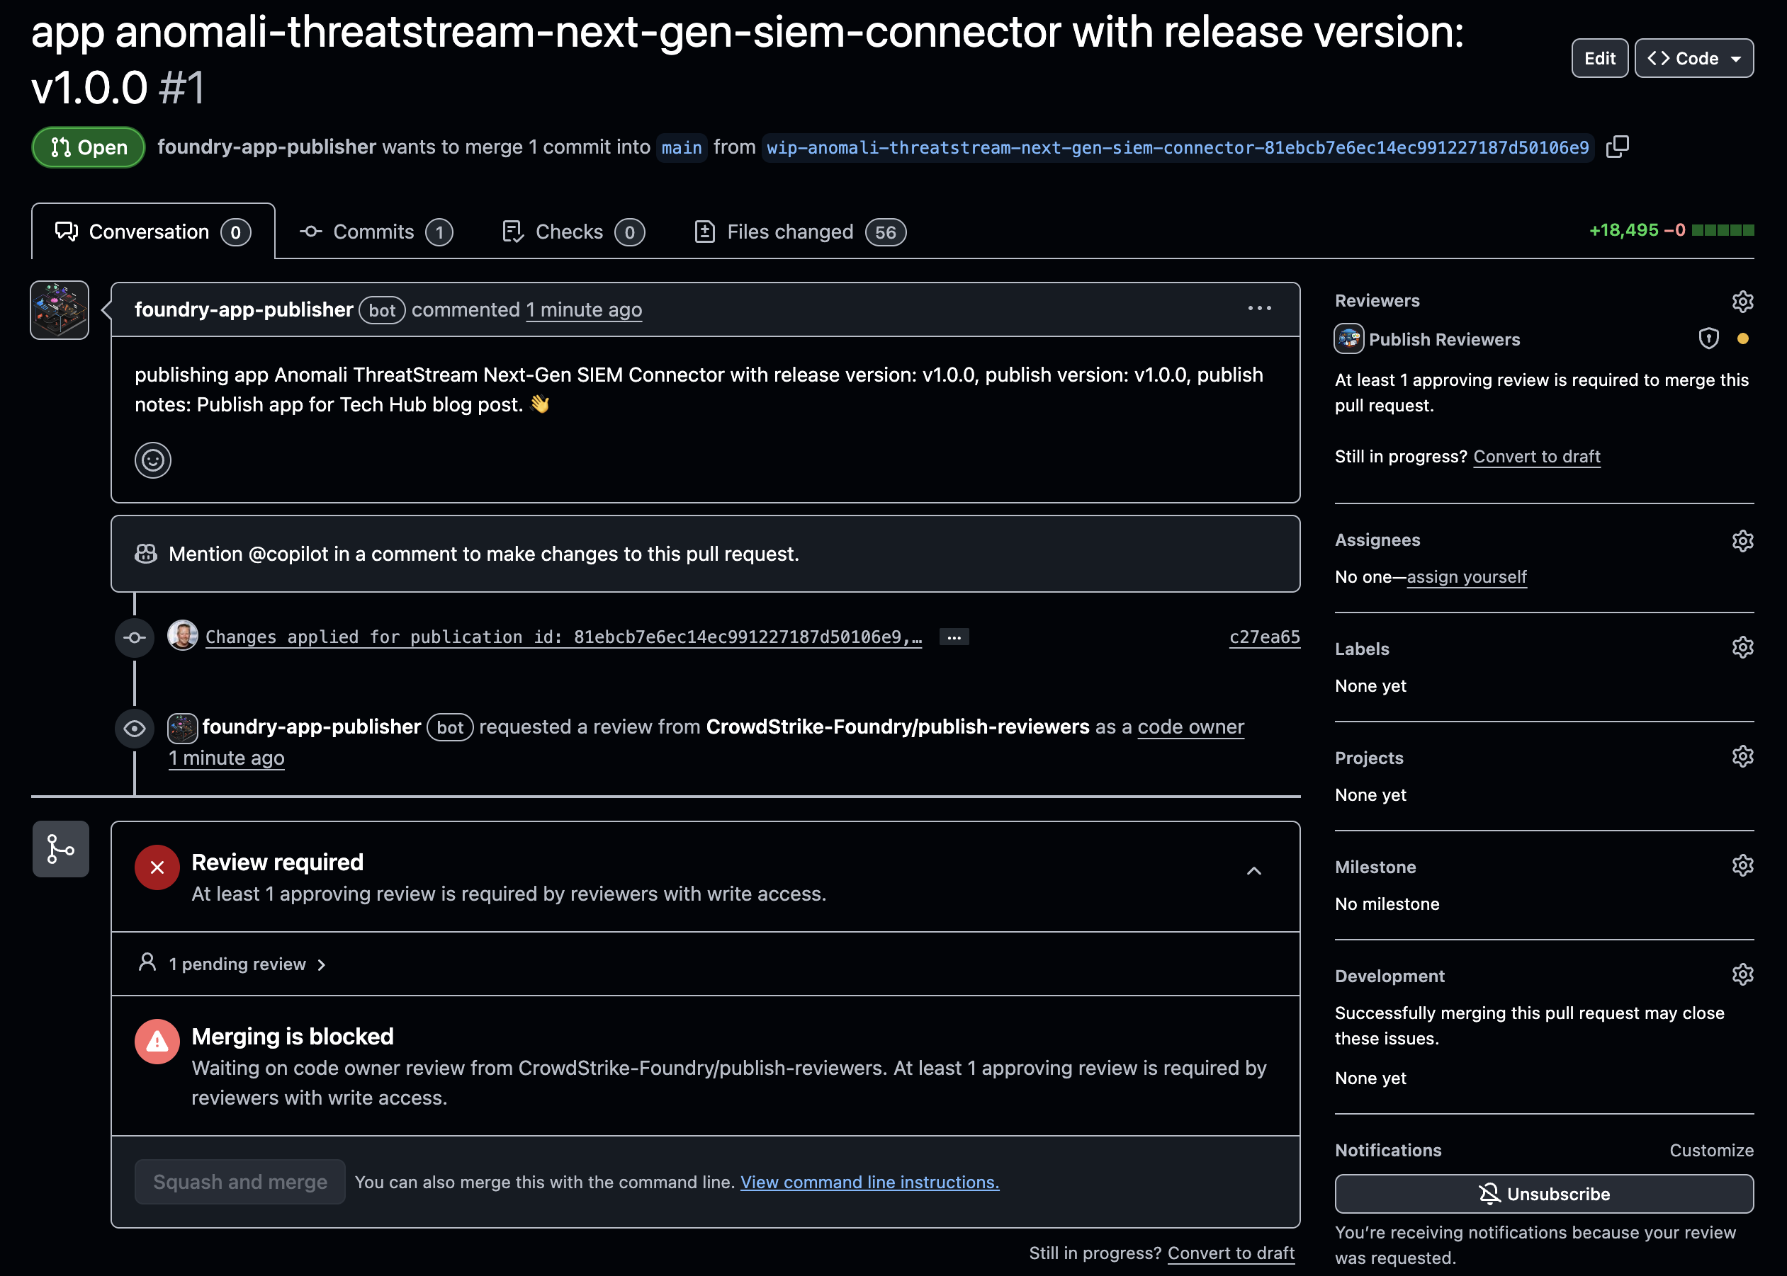Click the Labels settings gear

pyautogui.click(x=1742, y=646)
